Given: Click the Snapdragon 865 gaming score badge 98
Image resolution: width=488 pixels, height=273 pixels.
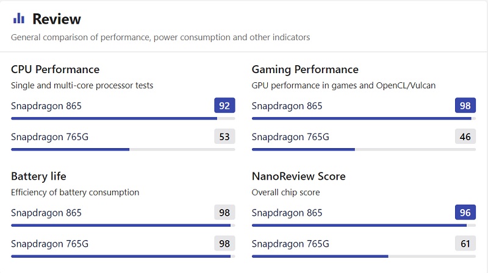Looking at the screenshot, I should [465, 105].
